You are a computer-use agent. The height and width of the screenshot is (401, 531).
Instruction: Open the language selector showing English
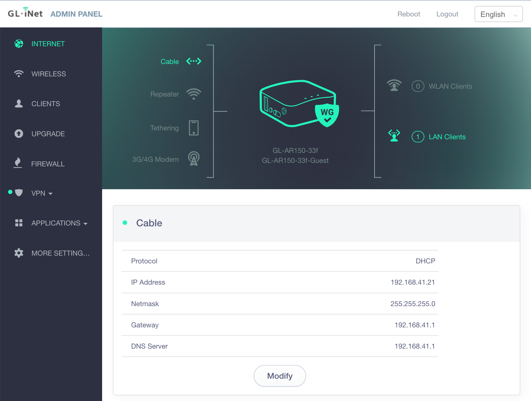pos(498,14)
